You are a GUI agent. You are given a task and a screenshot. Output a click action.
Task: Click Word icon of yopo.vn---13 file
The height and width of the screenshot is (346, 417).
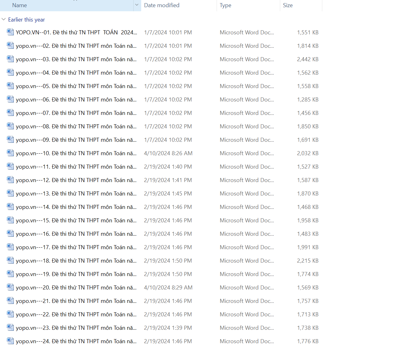tap(10, 193)
